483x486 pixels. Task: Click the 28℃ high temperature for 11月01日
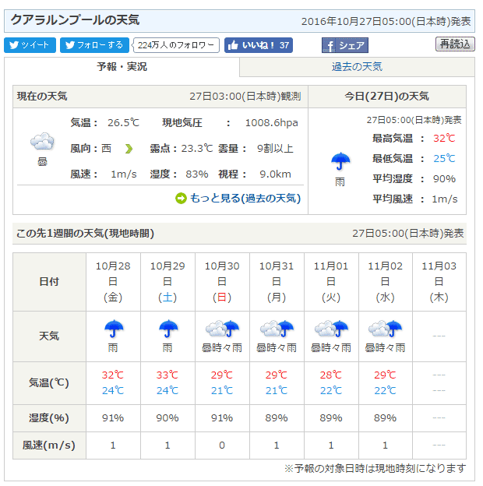(x=331, y=375)
